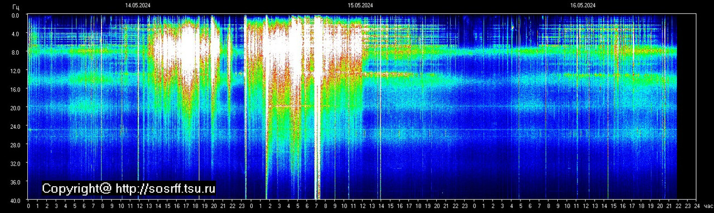The width and height of the screenshot is (714, 213).
Task: Select the Гц frequency axis unit label
Action: [x=15, y=7]
